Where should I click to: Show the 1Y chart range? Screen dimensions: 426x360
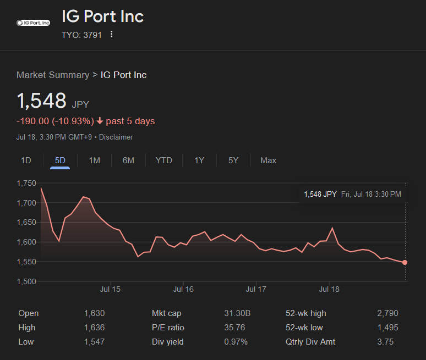(199, 160)
